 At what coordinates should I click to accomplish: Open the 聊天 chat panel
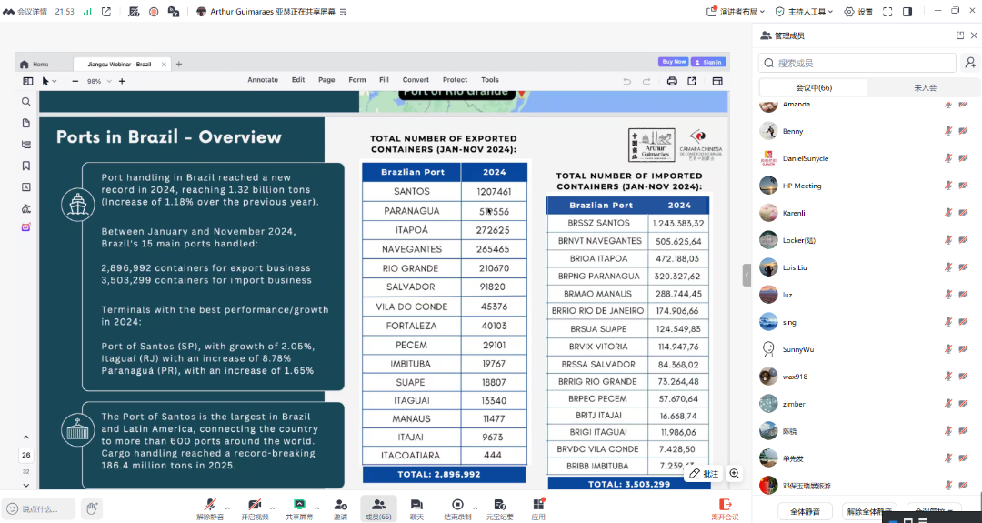416,508
